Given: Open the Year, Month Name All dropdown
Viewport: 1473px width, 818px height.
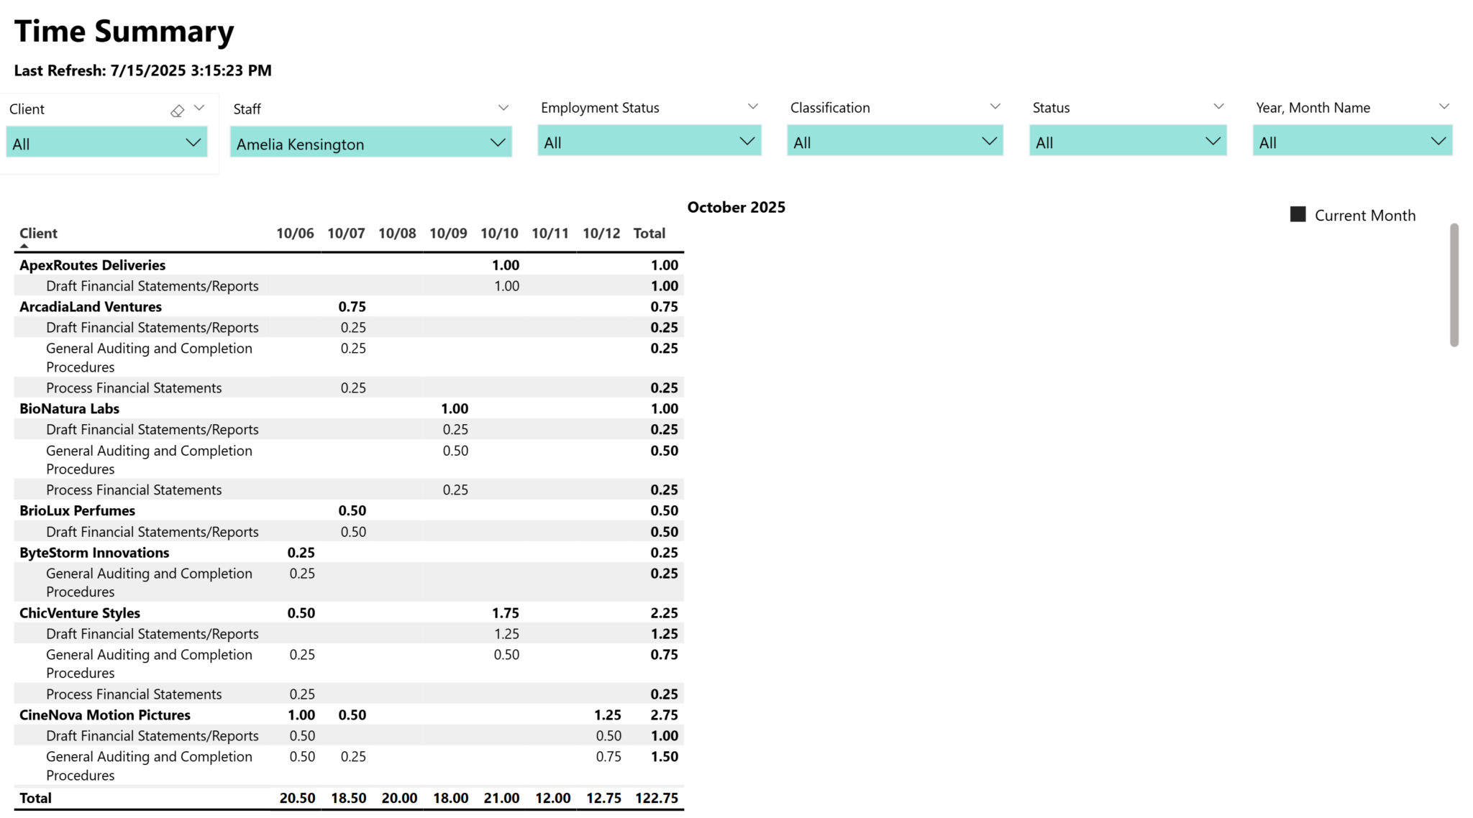Looking at the screenshot, I should tap(1352, 141).
